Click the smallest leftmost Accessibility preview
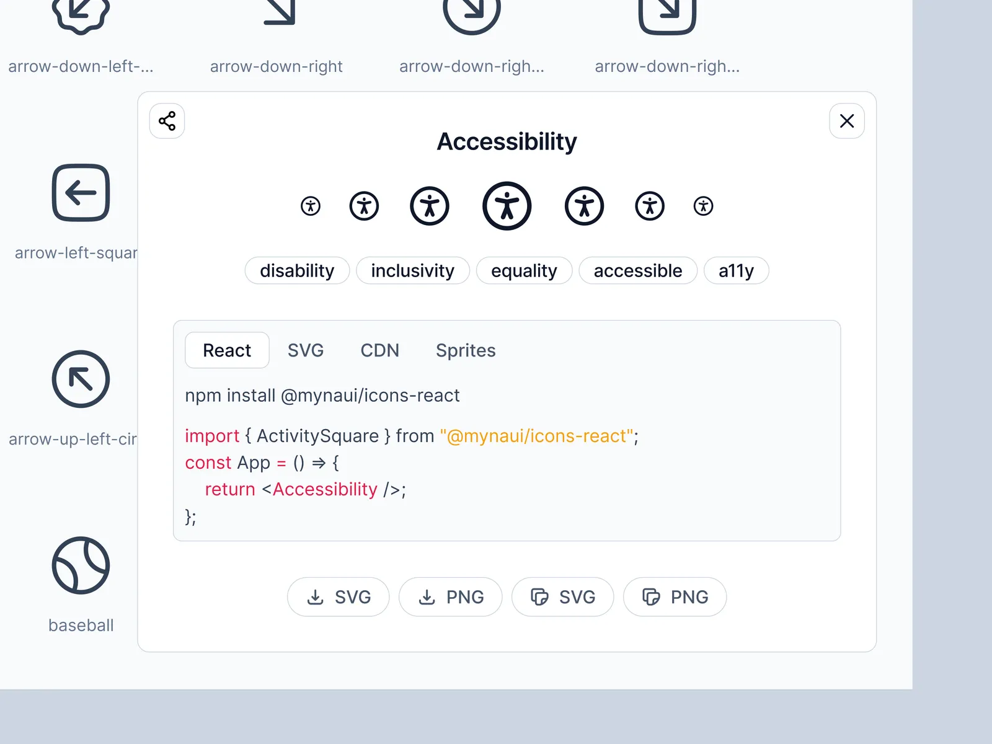992x744 pixels. point(311,206)
